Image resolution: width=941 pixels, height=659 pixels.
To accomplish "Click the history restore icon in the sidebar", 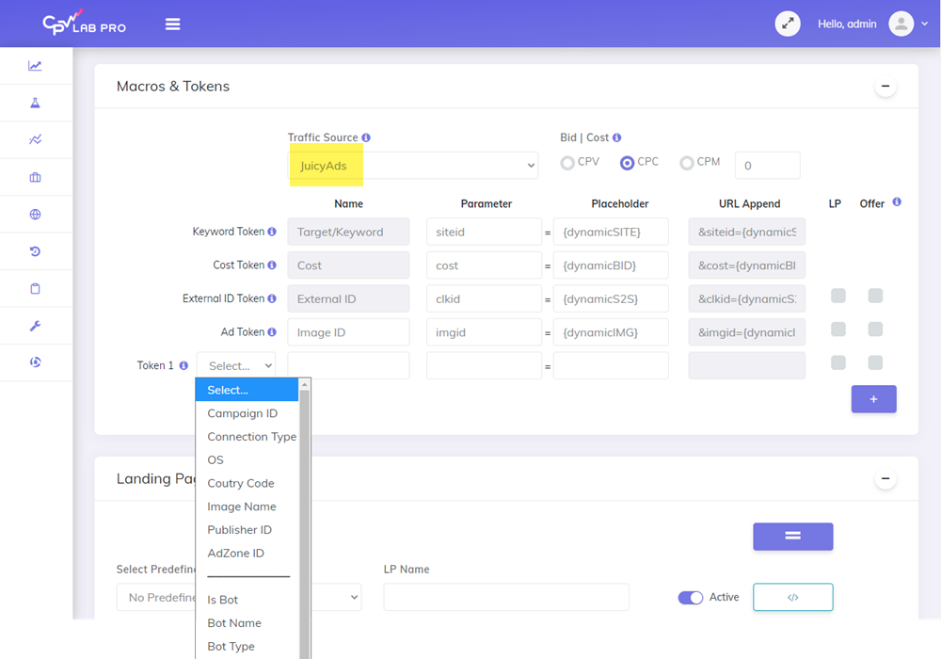I will (35, 251).
